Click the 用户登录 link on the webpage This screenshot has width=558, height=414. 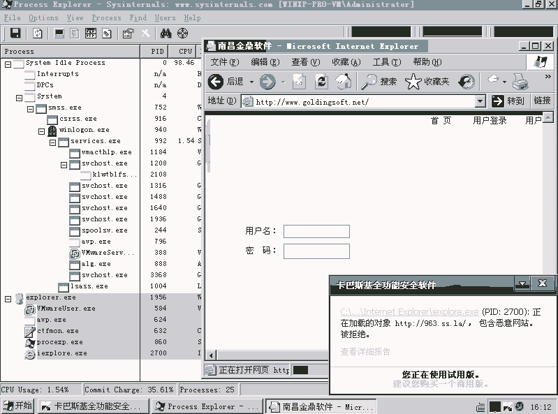[x=490, y=121]
